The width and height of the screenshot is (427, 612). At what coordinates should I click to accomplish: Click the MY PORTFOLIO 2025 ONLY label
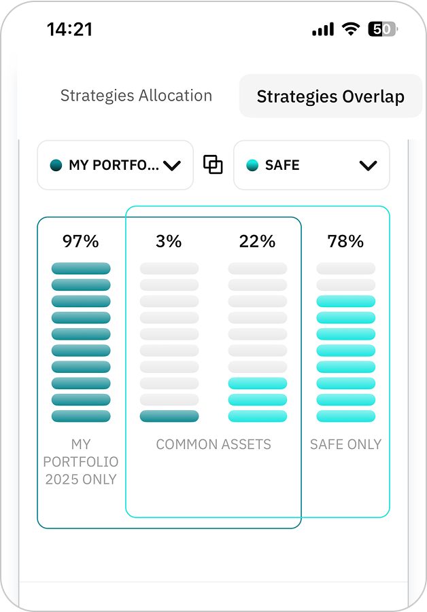click(x=81, y=462)
